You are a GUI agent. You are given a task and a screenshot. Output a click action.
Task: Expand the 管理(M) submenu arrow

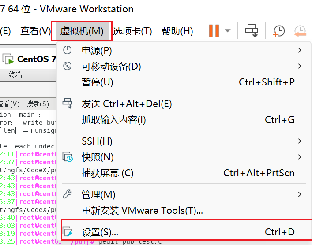[x=300, y=194]
